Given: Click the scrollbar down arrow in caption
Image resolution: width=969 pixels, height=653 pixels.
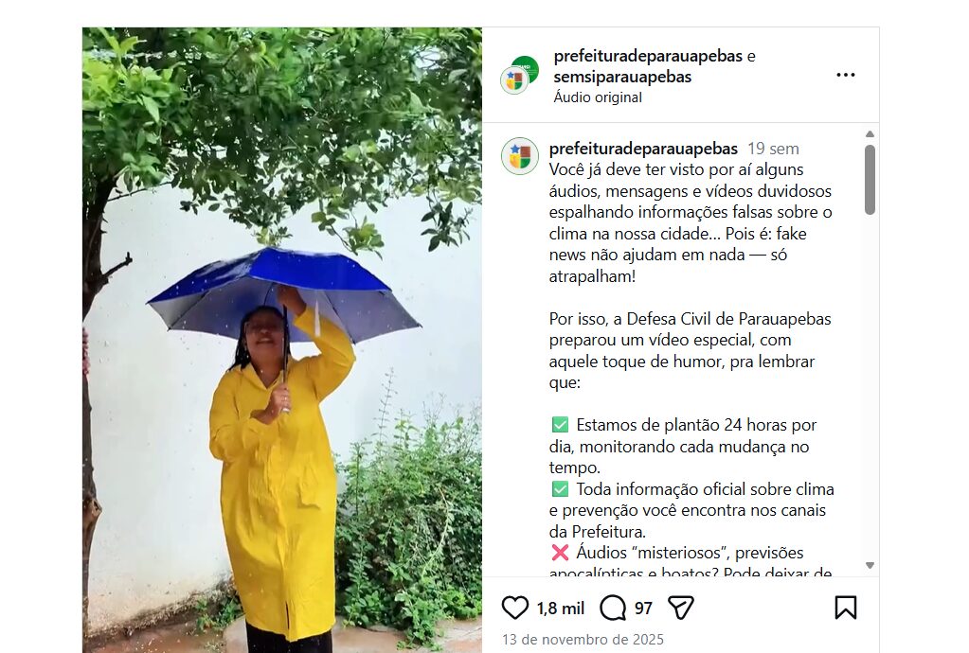Looking at the screenshot, I should point(870,565).
